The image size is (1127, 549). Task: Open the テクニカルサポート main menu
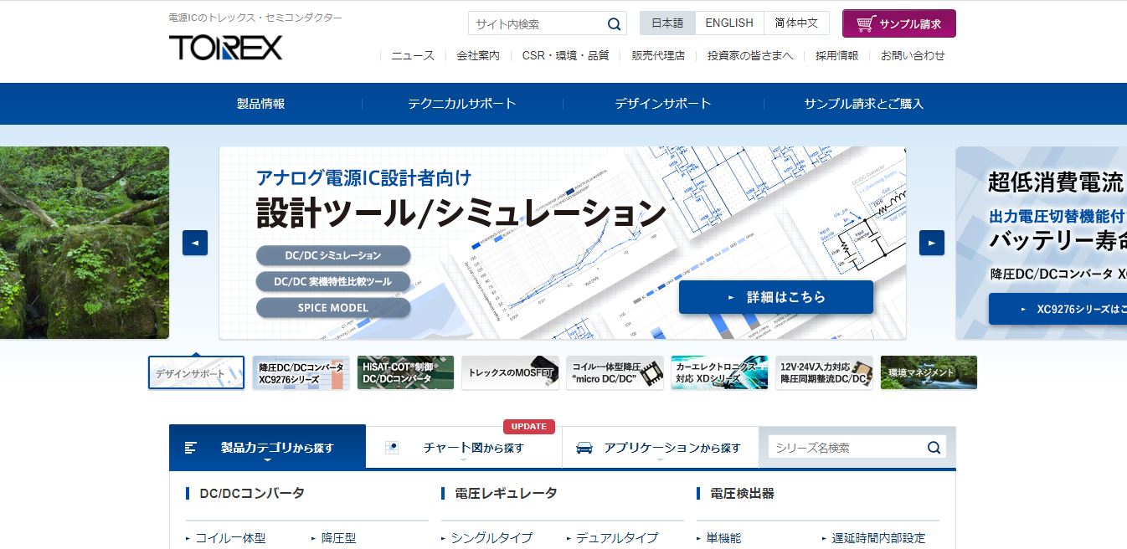pos(462,104)
